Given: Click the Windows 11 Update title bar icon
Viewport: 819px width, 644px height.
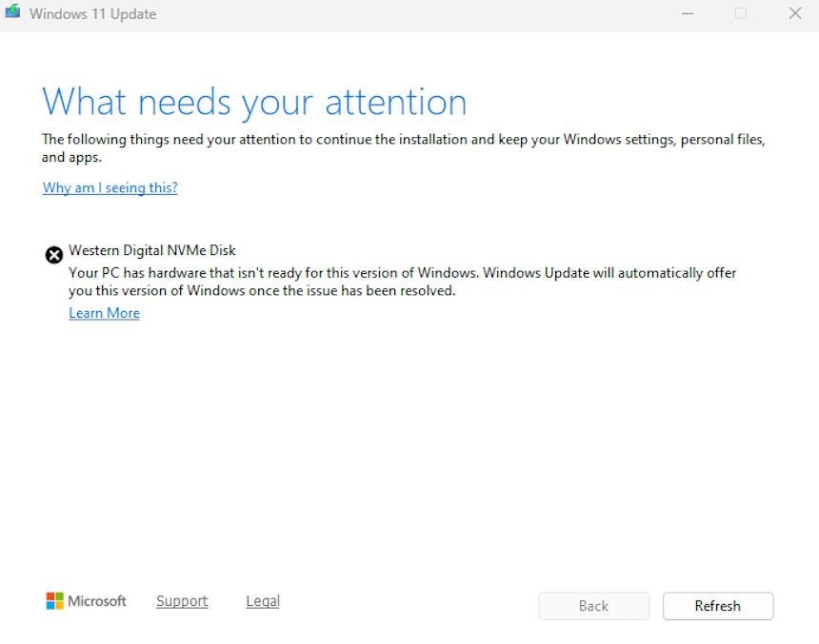Looking at the screenshot, I should point(12,12).
